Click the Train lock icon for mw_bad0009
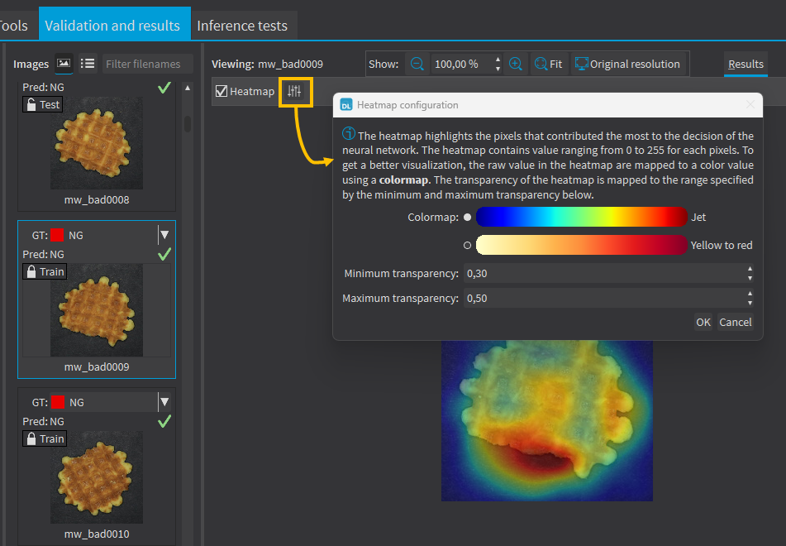Viewport: 786px width, 546px height. point(31,271)
